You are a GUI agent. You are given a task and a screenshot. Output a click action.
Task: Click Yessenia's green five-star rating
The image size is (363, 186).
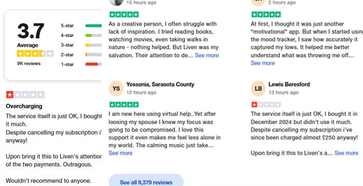coord(124,104)
